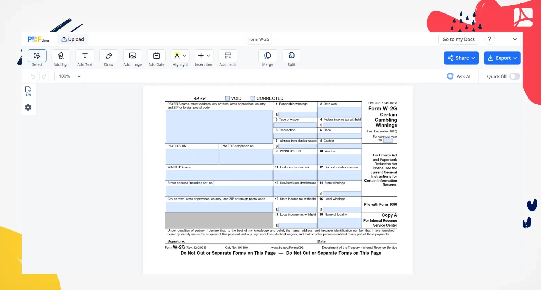The height and width of the screenshot is (290, 541).
Task: Click the Reportable winnings field
Action: point(298,114)
